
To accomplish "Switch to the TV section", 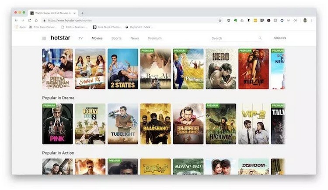I will coord(80,39).
